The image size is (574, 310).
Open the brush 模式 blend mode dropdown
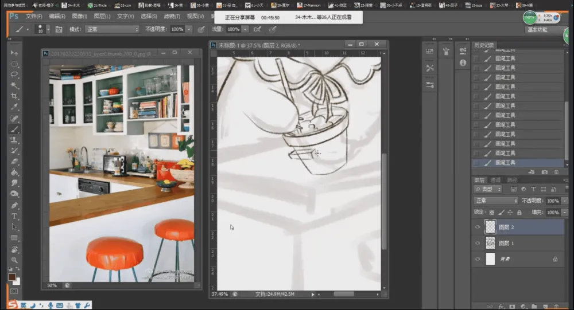click(x=112, y=29)
